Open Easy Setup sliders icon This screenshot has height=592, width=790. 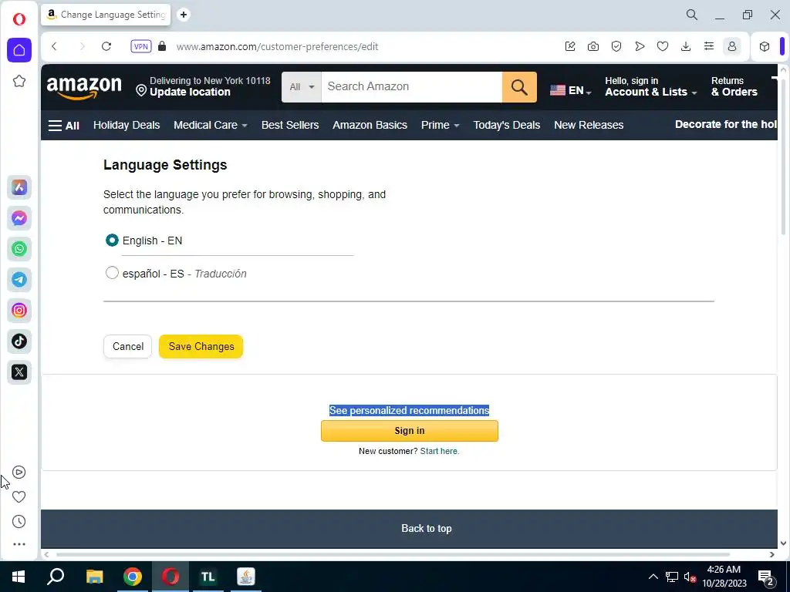709,46
